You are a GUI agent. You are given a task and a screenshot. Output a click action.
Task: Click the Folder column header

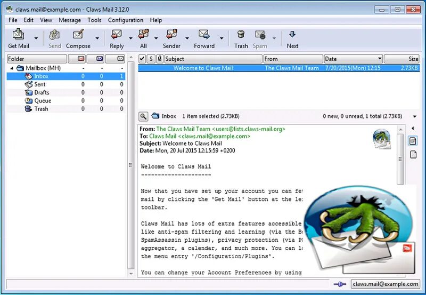(37, 59)
